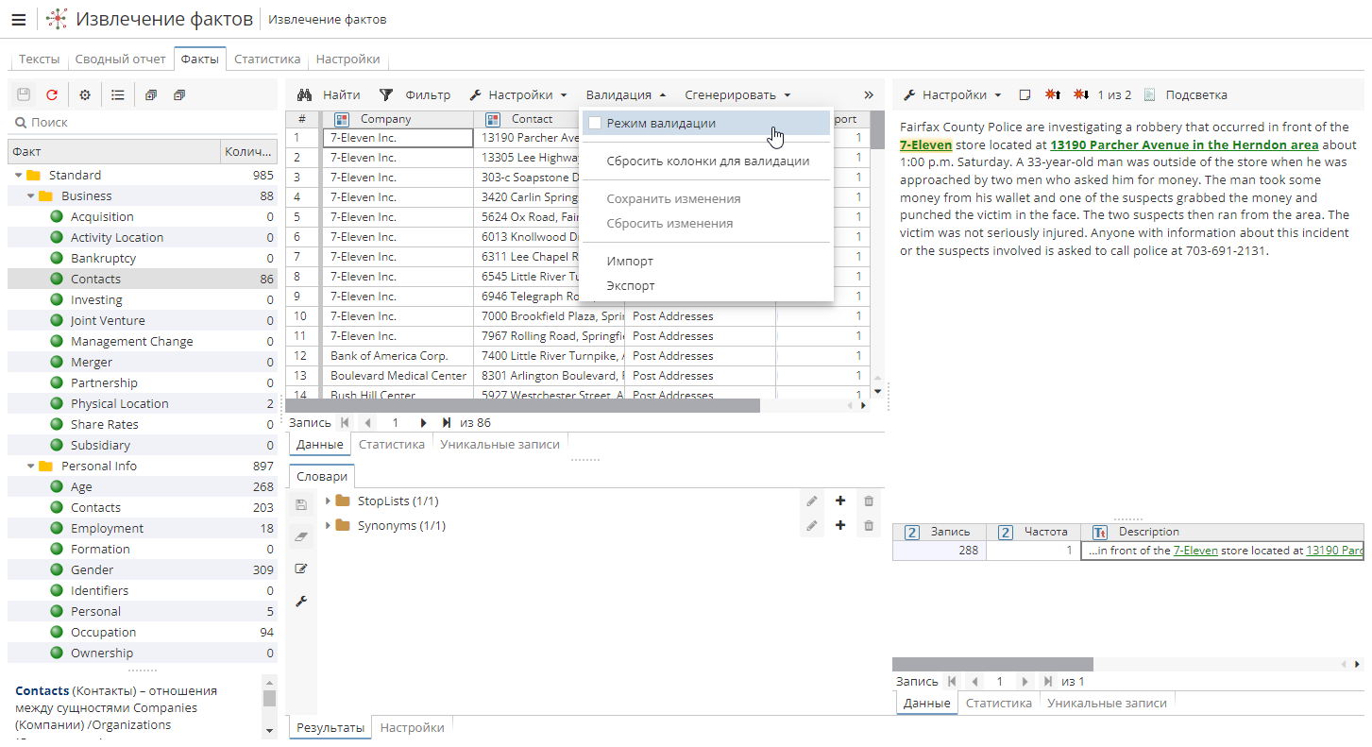Open the Фильтр funnel tool
The width and height of the screenshot is (1372, 747).
tap(415, 95)
